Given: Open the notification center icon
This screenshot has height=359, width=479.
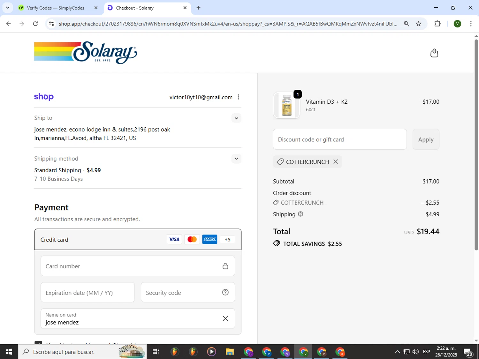Looking at the screenshot, I should click(x=468, y=352).
